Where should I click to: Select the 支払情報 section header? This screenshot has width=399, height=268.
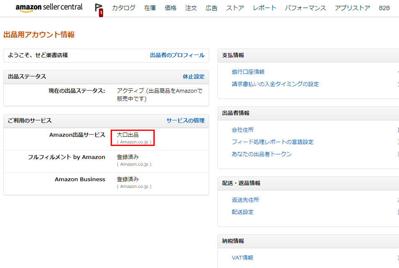(x=233, y=55)
